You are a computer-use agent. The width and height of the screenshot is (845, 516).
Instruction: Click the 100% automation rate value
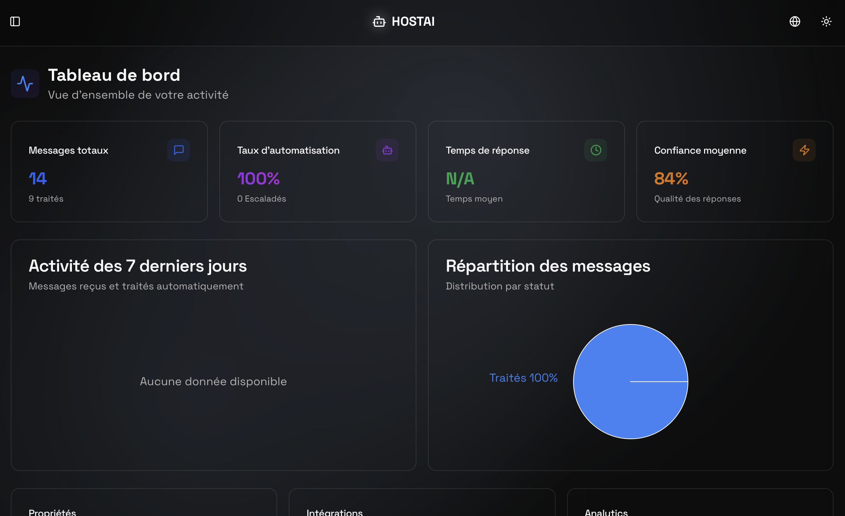click(x=258, y=178)
